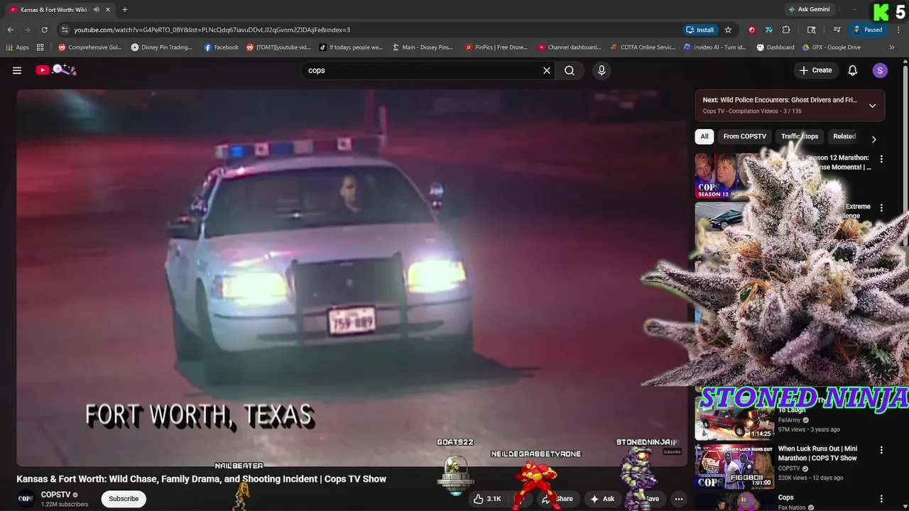Reload the current page

coord(45,30)
